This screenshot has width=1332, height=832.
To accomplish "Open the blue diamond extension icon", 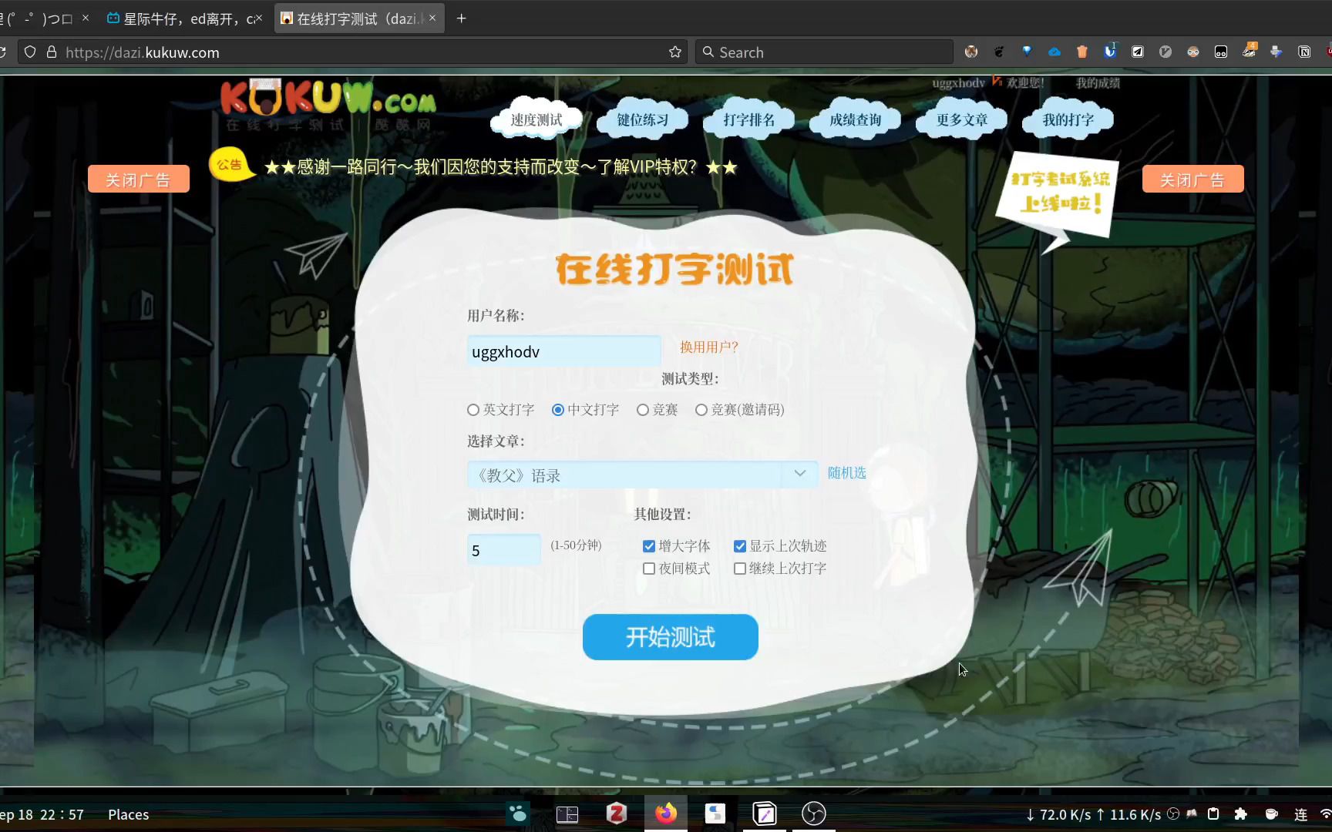I will [x=1027, y=52].
